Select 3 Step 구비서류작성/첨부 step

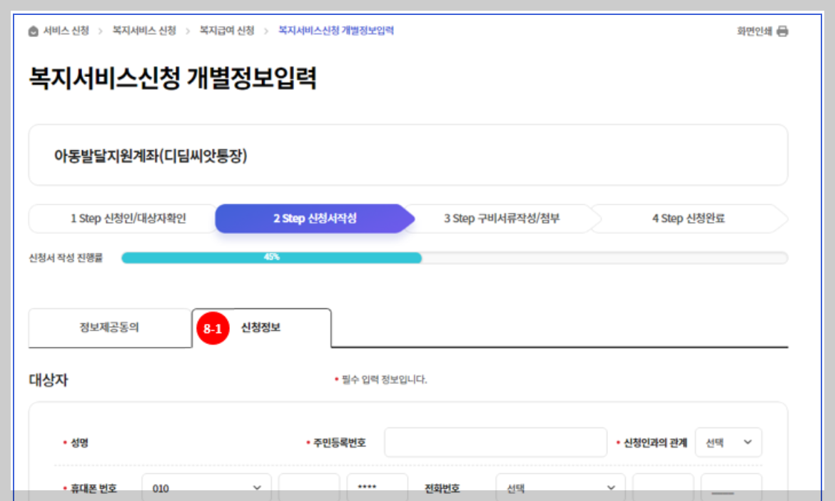pos(502,218)
